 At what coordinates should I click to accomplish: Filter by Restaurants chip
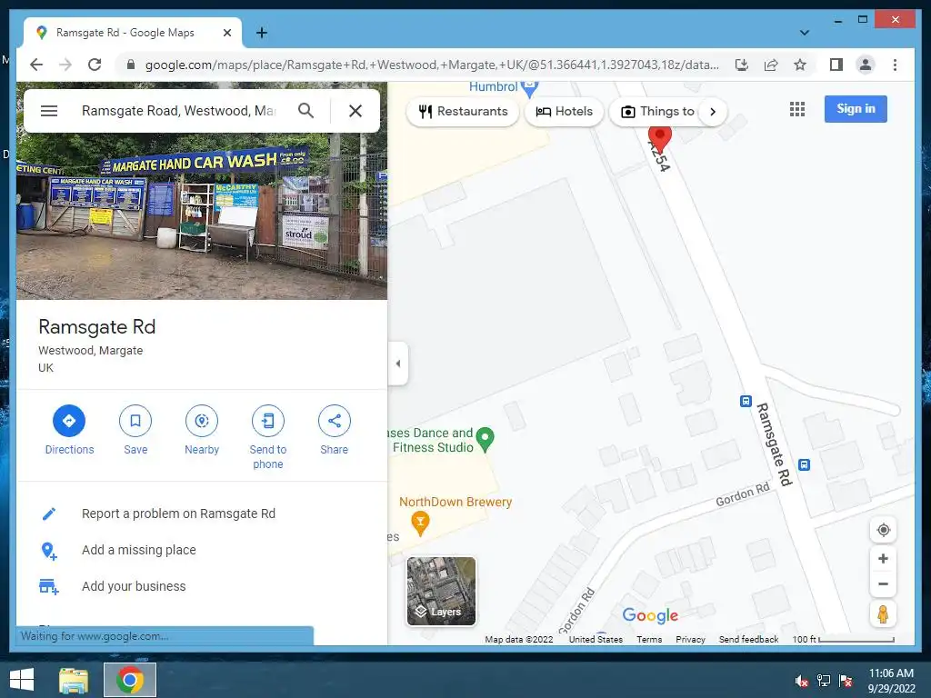tap(463, 112)
